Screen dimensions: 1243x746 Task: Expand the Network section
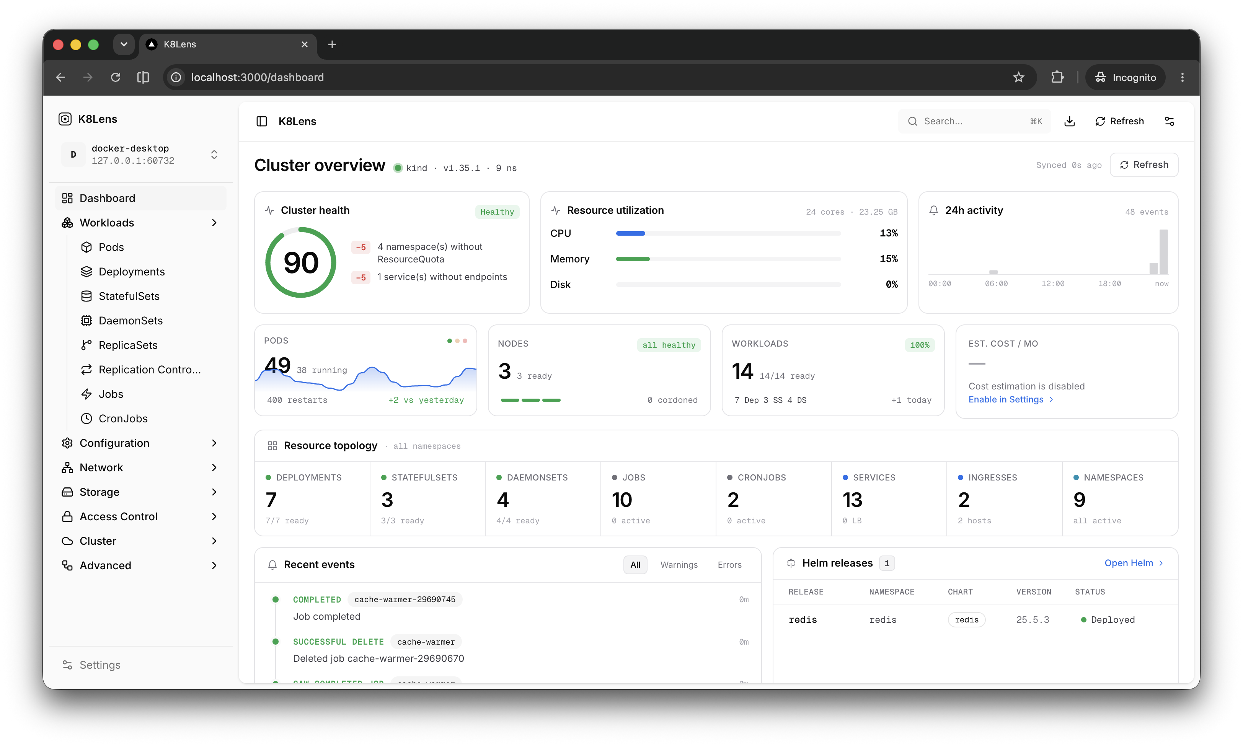pos(141,467)
